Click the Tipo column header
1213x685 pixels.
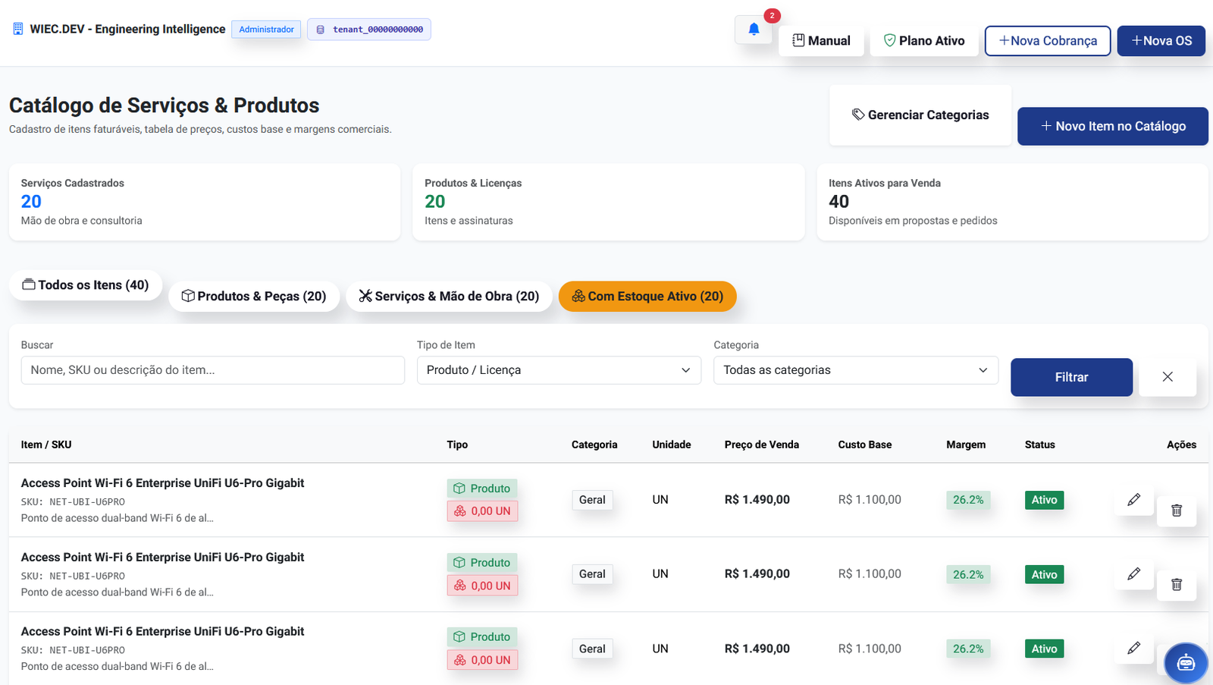457,445
